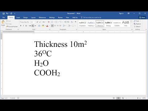Center the paragraph text
Image resolution: width=148 pixels, height=111 pixels.
click(x=55, y=26)
